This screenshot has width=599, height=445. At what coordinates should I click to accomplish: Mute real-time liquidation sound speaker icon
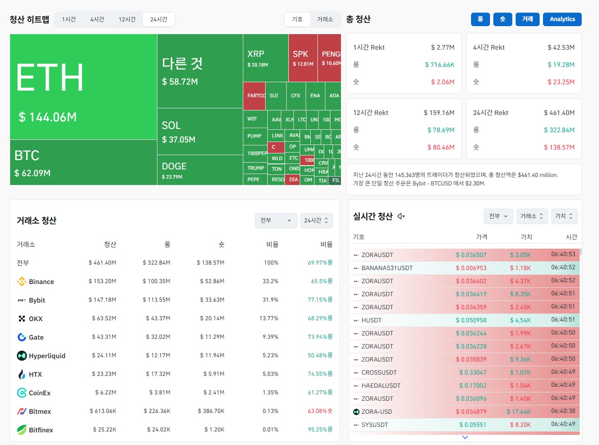(x=401, y=216)
